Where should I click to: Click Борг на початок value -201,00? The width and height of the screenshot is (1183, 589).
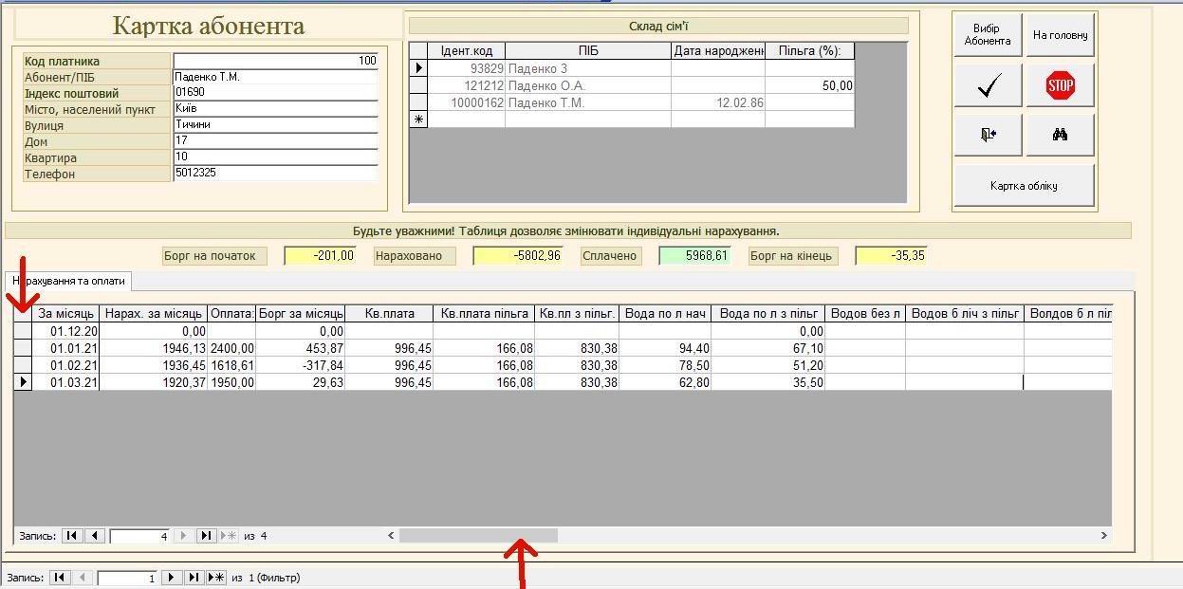(x=320, y=255)
